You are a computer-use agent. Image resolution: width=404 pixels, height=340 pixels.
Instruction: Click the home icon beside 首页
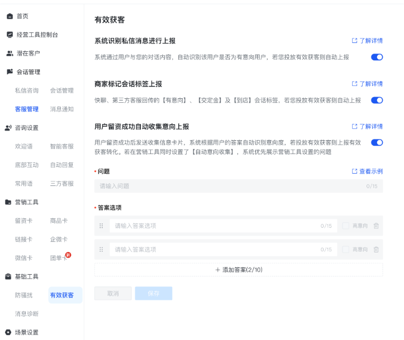pos(9,16)
